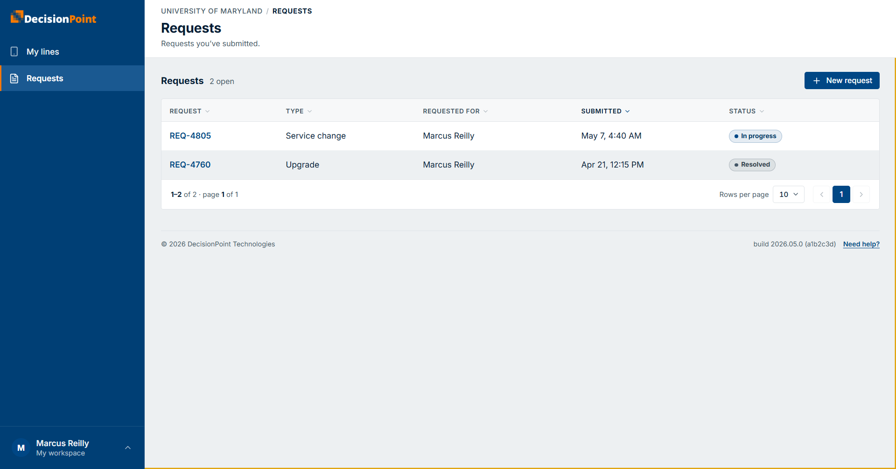This screenshot has width=896, height=469.
Task: Click the New request button
Action: (x=842, y=81)
